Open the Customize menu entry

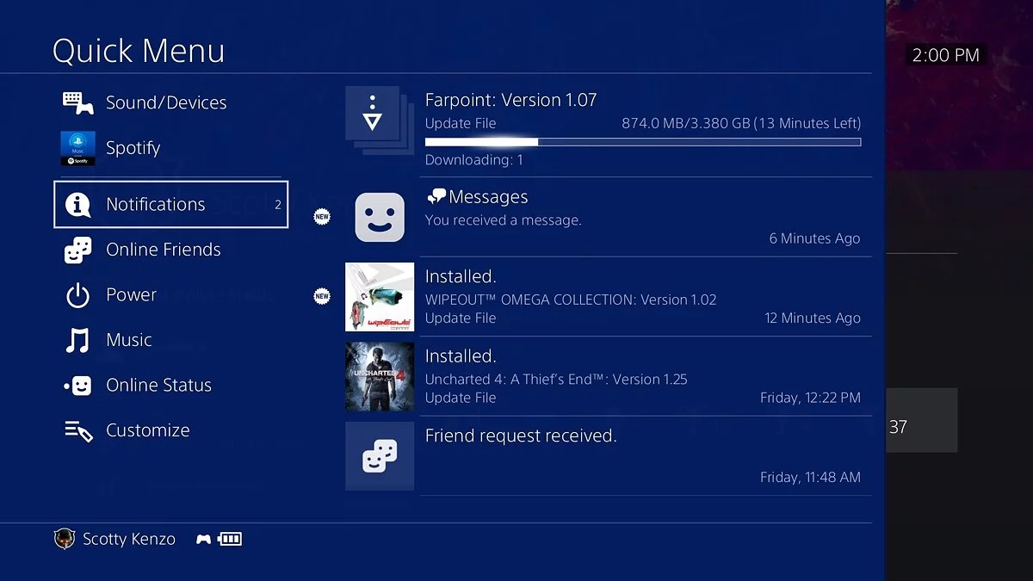point(170,430)
